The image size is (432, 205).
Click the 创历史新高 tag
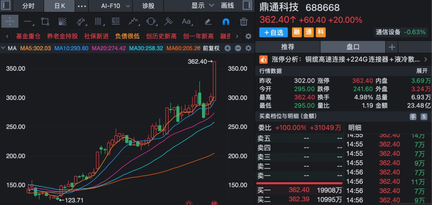tap(162, 36)
